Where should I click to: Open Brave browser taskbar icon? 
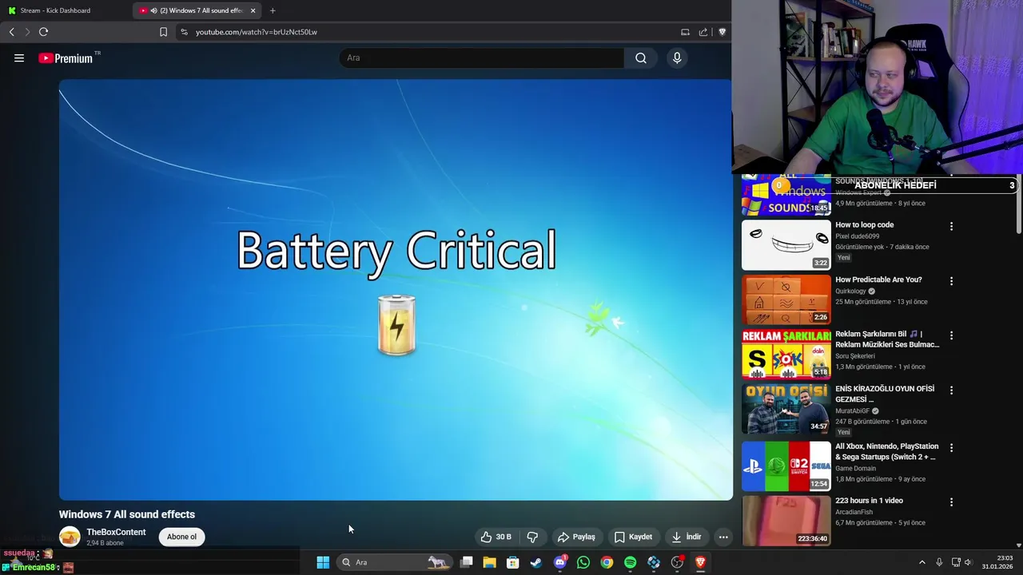701,562
